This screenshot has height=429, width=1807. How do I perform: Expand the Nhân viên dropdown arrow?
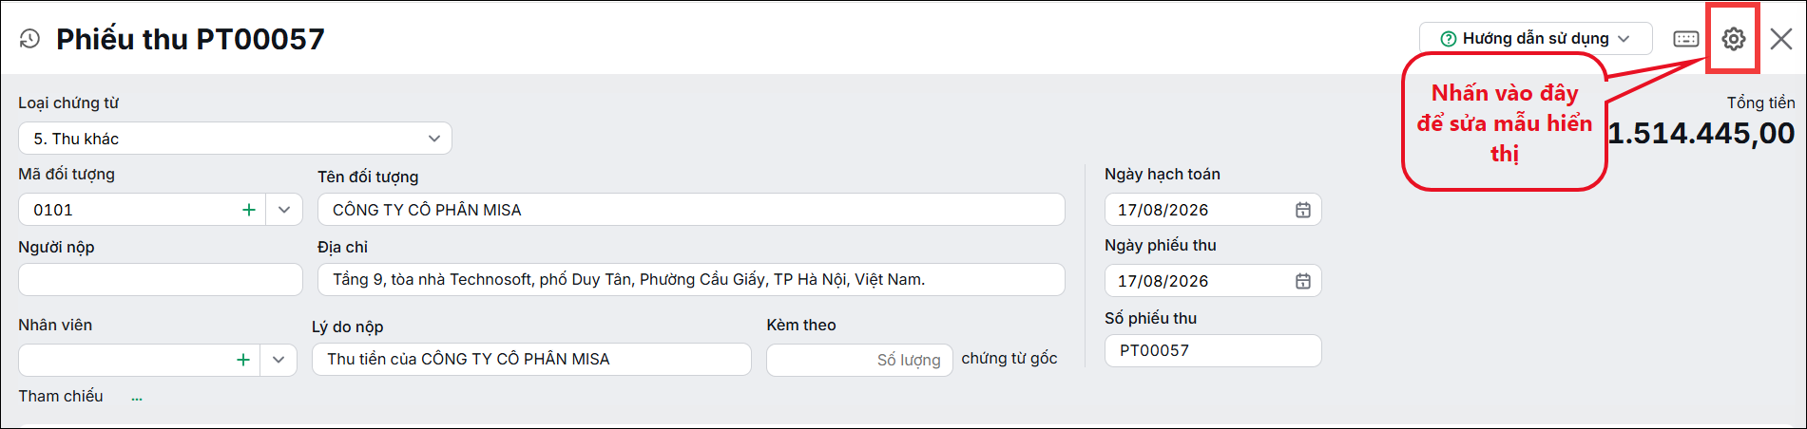pyautogui.click(x=279, y=360)
